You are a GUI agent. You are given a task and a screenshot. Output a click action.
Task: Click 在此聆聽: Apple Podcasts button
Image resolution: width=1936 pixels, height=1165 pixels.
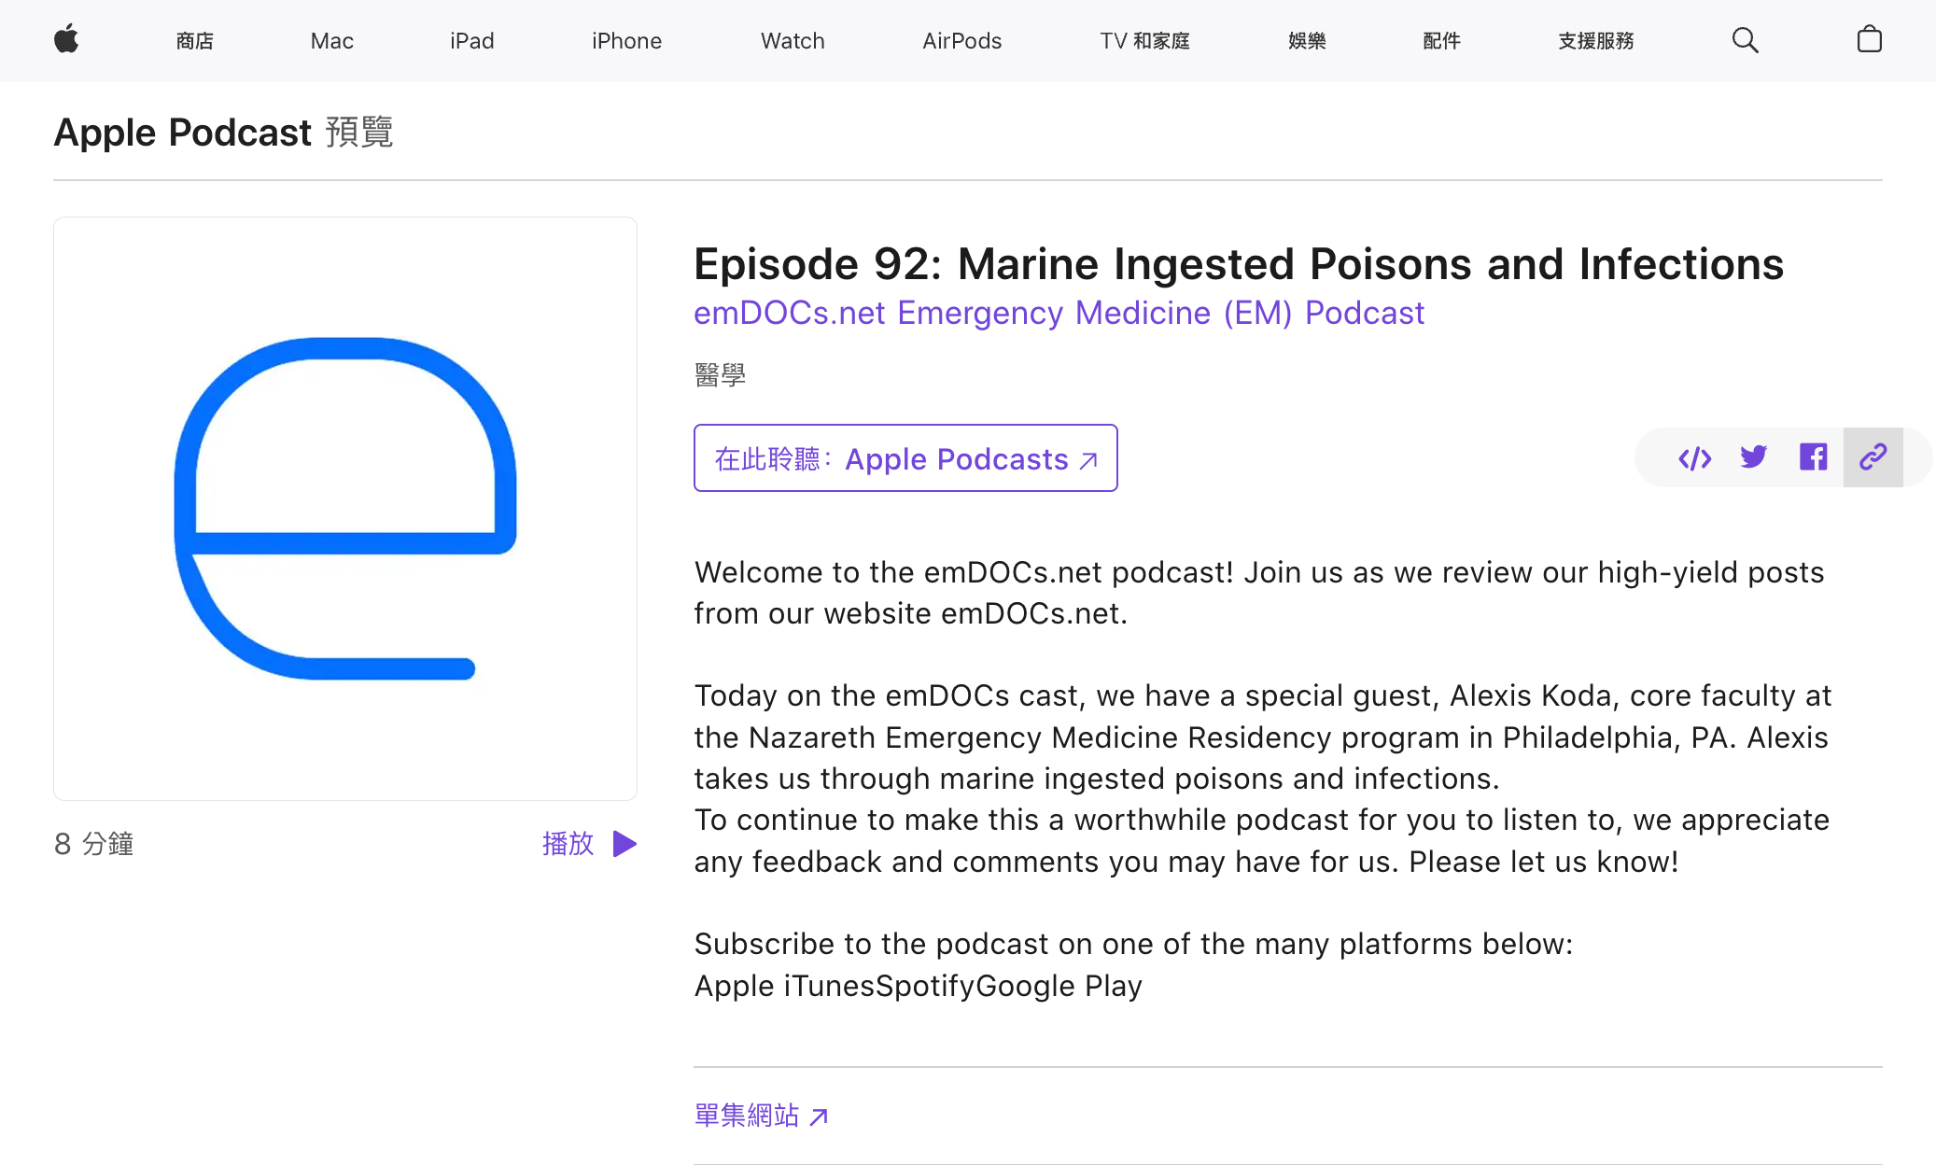pyautogui.click(x=905, y=458)
